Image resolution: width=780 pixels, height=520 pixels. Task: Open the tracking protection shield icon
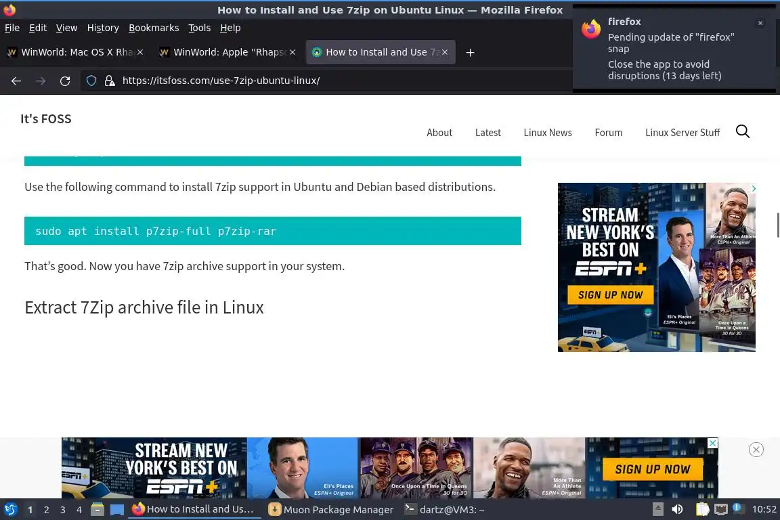tap(91, 81)
